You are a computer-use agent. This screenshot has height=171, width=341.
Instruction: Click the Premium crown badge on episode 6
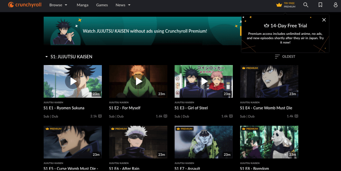coord(119,129)
